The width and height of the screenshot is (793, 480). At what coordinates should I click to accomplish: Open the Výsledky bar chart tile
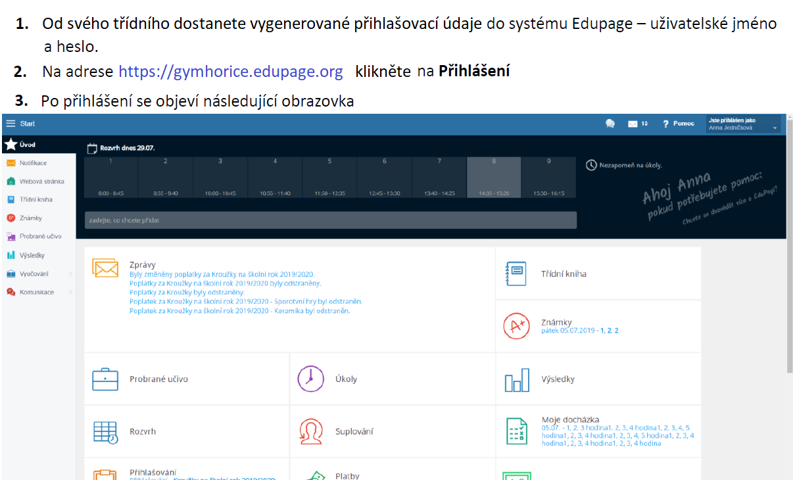598,379
